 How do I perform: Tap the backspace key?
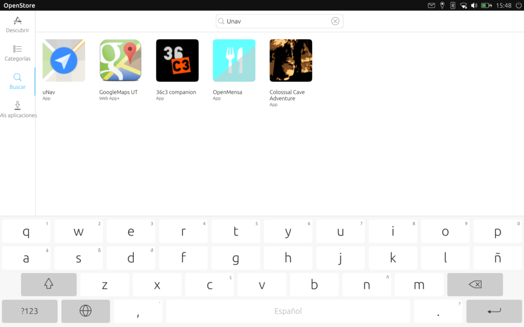(475, 284)
